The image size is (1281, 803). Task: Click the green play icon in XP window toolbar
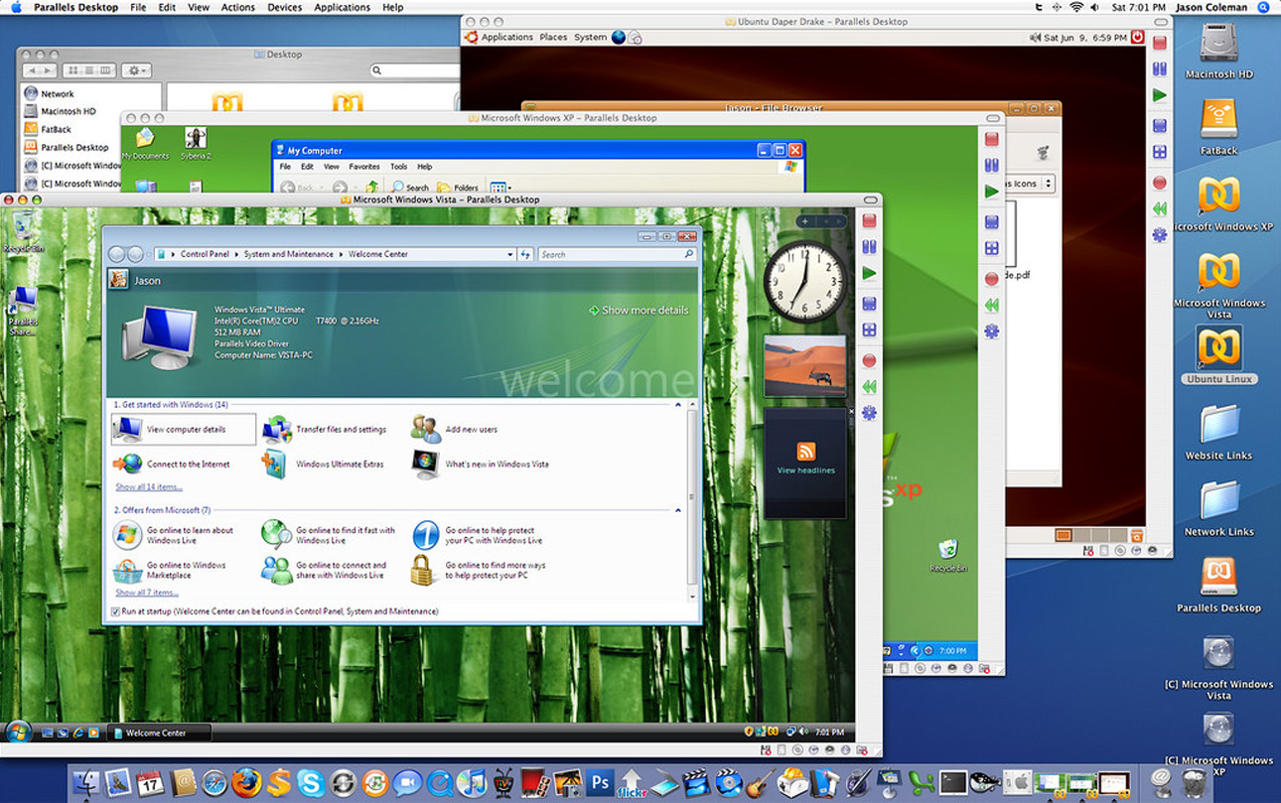click(x=991, y=191)
